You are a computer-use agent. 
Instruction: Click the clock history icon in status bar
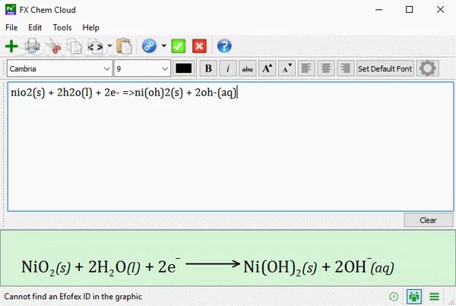pyautogui.click(x=394, y=297)
